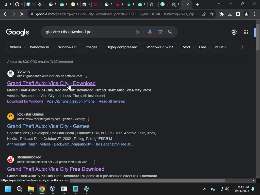The height and width of the screenshot is (195, 260).
Task: Open the Backward Compatibility sitelink
Action: tap(72, 144)
